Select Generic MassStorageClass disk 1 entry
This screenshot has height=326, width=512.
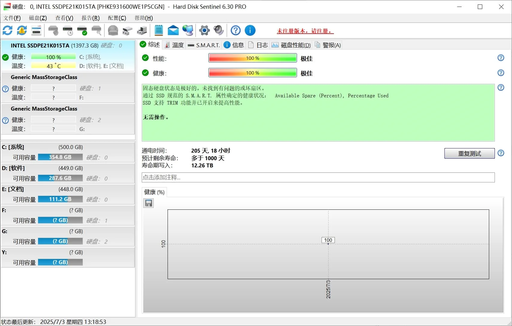tap(68, 87)
